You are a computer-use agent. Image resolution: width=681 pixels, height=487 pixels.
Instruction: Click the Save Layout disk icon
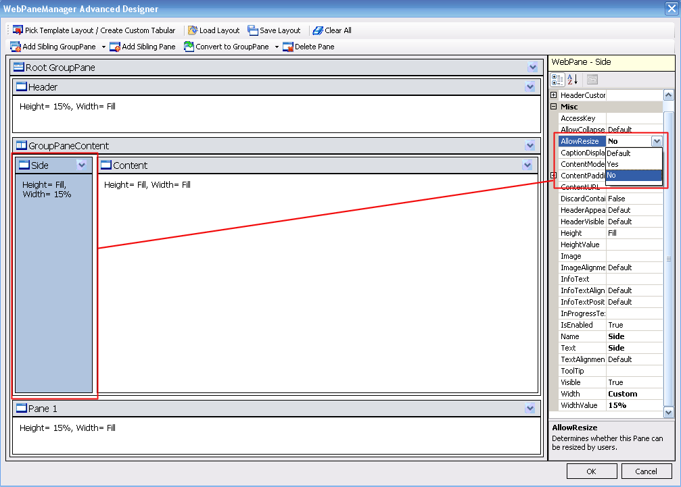253,30
